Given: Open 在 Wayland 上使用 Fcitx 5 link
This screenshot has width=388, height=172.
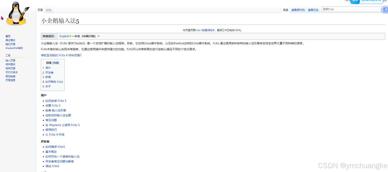Looking at the screenshot, I should click(63, 125).
